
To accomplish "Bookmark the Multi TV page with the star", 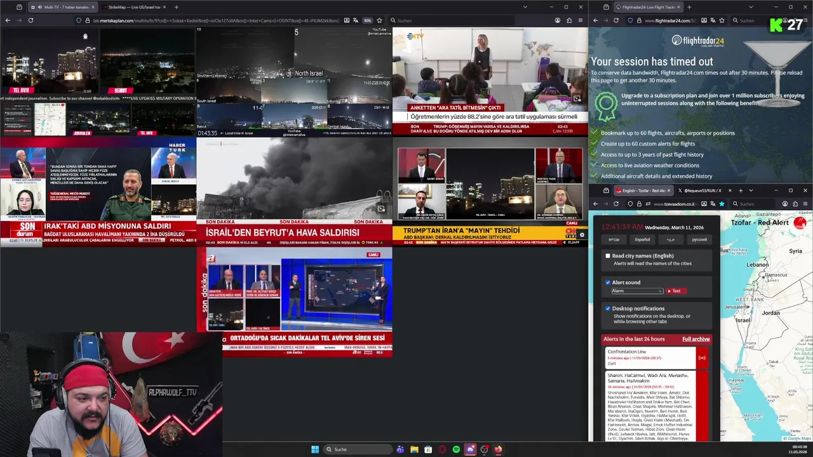I will (x=379, y=20).
